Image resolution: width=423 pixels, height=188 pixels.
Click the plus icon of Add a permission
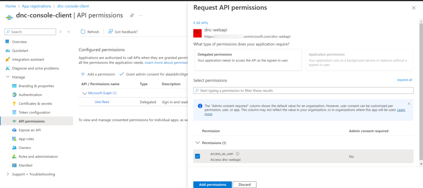[x=83, y=74]
